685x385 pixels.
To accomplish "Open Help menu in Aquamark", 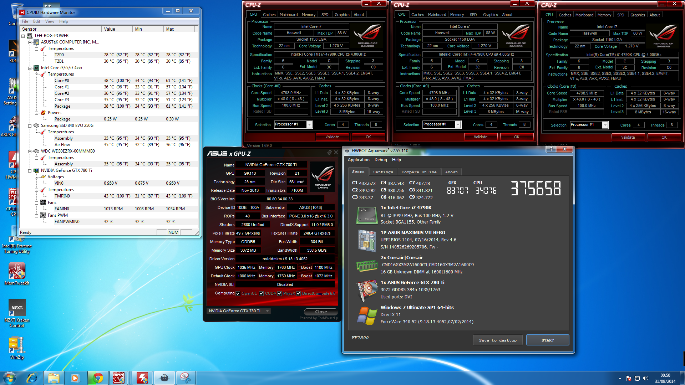I will point(396,160).
